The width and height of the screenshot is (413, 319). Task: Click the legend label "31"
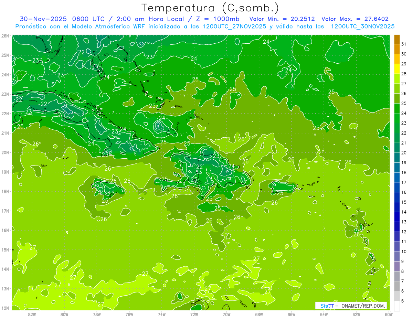click(404, 44)
